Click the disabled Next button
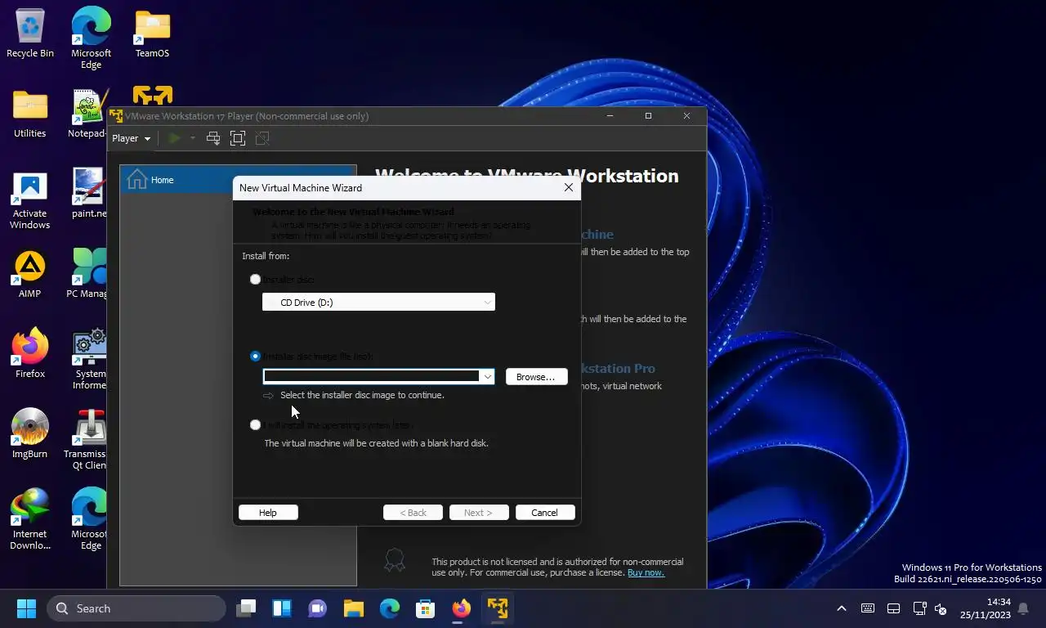The width and height of the screenshot is (1046, 628). pyautogui.click(x=478, y=513)
